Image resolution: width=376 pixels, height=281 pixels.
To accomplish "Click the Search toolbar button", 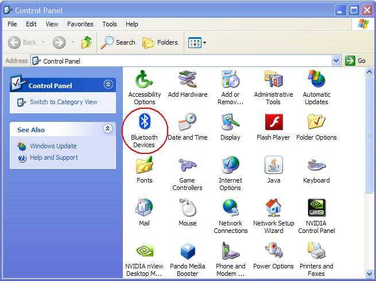I will tap(118, 42).
